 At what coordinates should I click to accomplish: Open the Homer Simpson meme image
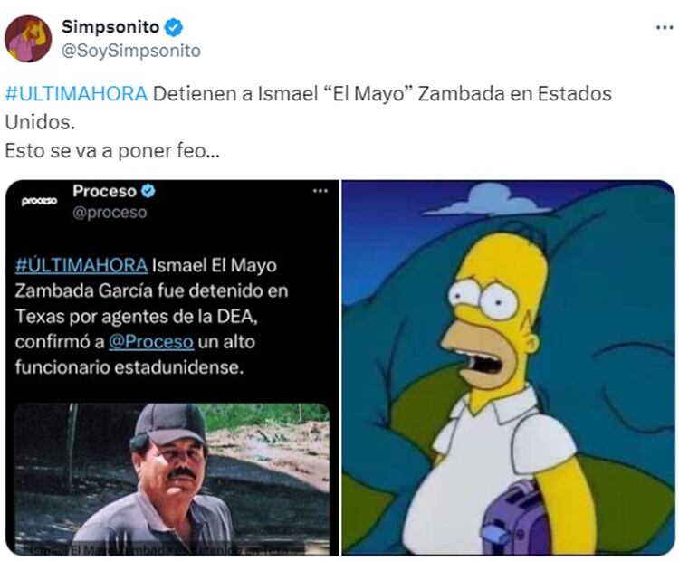(x=509, y=367)
